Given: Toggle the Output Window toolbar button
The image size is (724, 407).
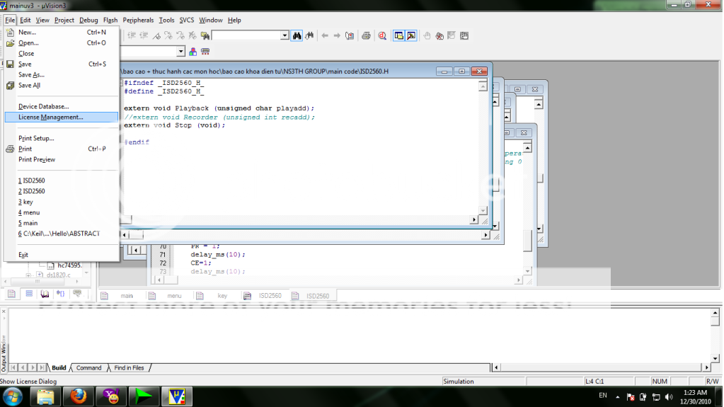Looking at the screenshot, I should (x=411, y=35).
